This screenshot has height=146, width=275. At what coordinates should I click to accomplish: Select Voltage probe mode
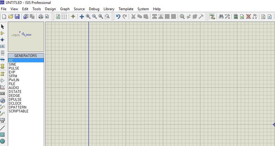[x=2, y=107]
